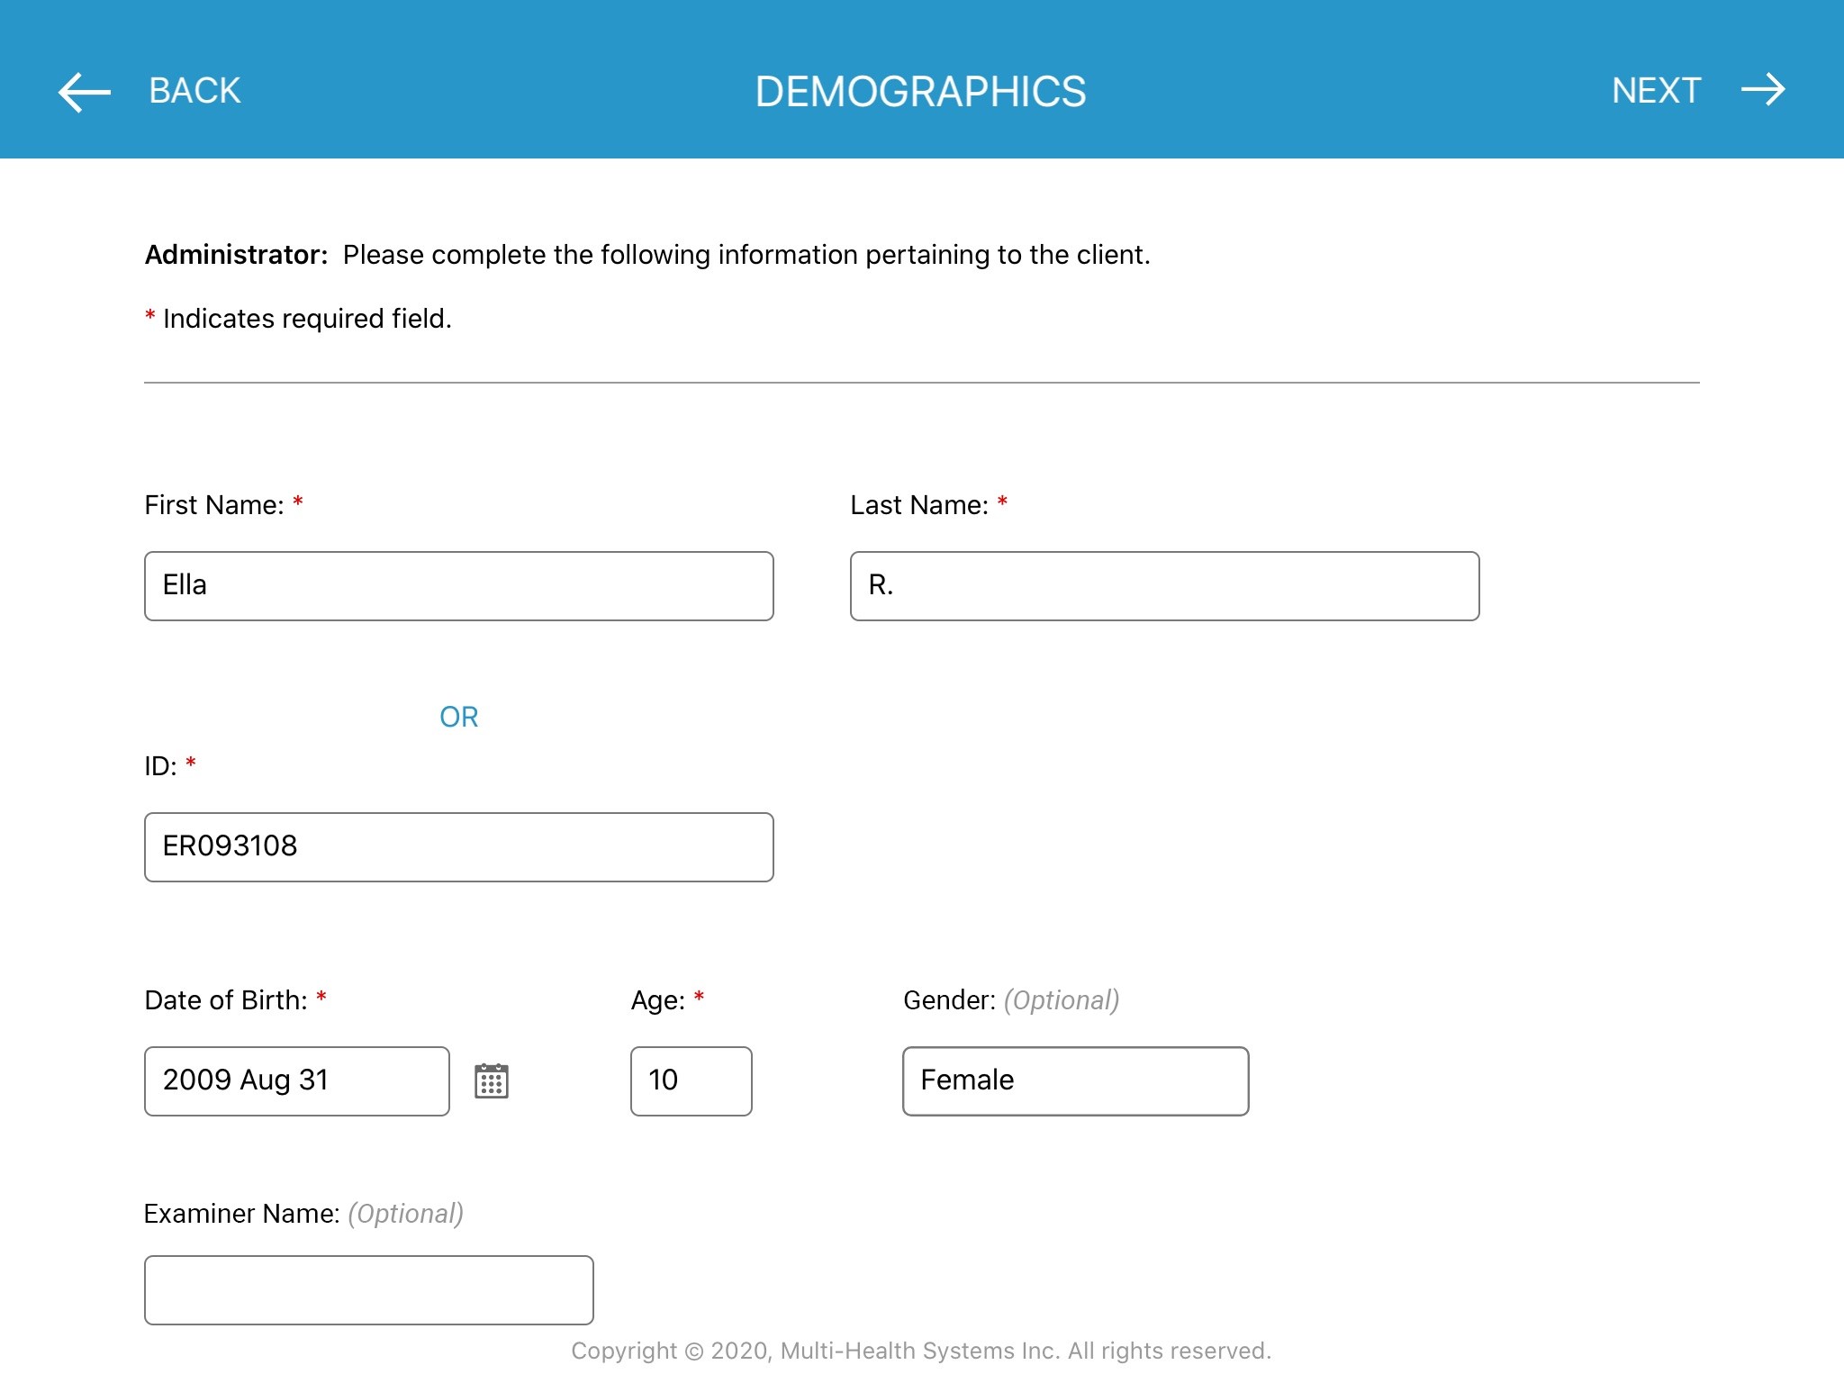Click the BACK text button

[x=194, y=91]
